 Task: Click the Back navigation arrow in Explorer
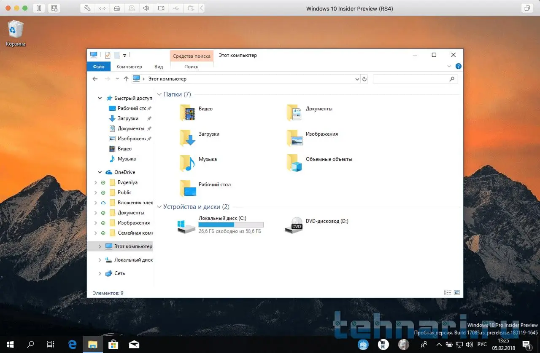point(95,79)
